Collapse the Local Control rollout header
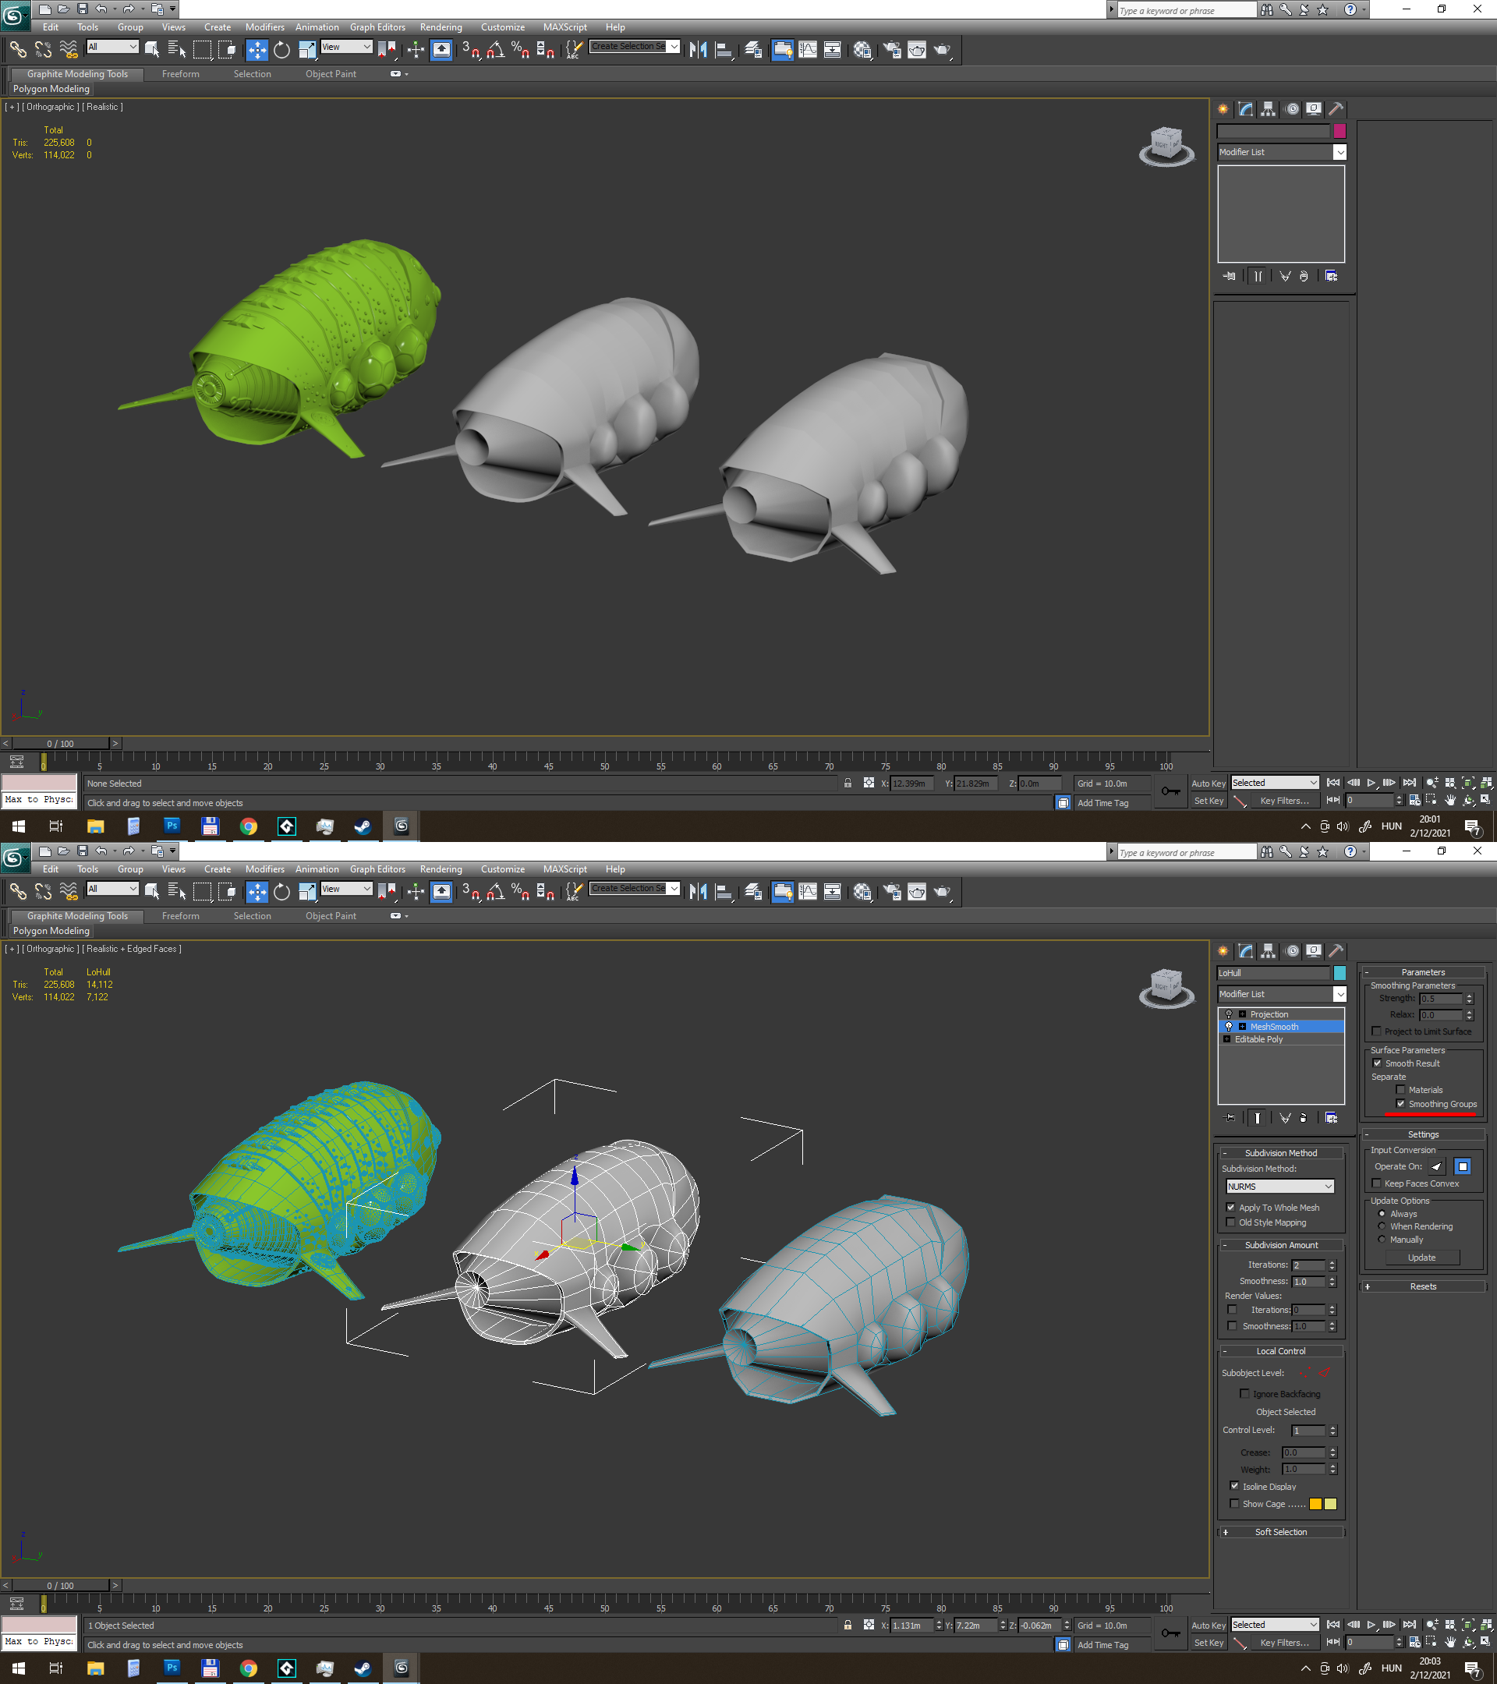The height and width of the screenshot is (1684, 1497). pos(1280,1351)
